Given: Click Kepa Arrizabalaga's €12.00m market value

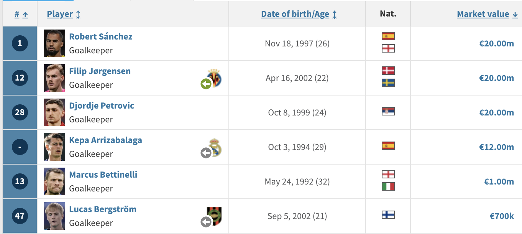Looking at the screenshot, I should (496, 147).
